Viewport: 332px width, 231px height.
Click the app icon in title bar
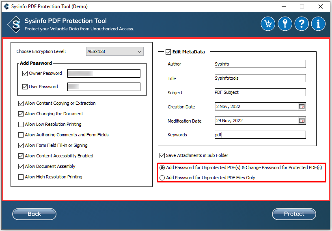(4, 6)
